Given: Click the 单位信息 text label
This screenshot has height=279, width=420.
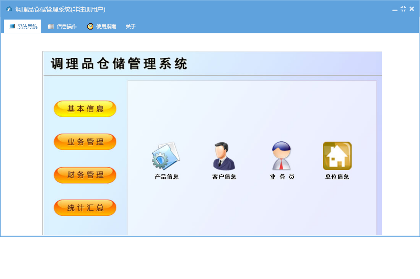Looking at the screenshot, I should pos(337,177).
